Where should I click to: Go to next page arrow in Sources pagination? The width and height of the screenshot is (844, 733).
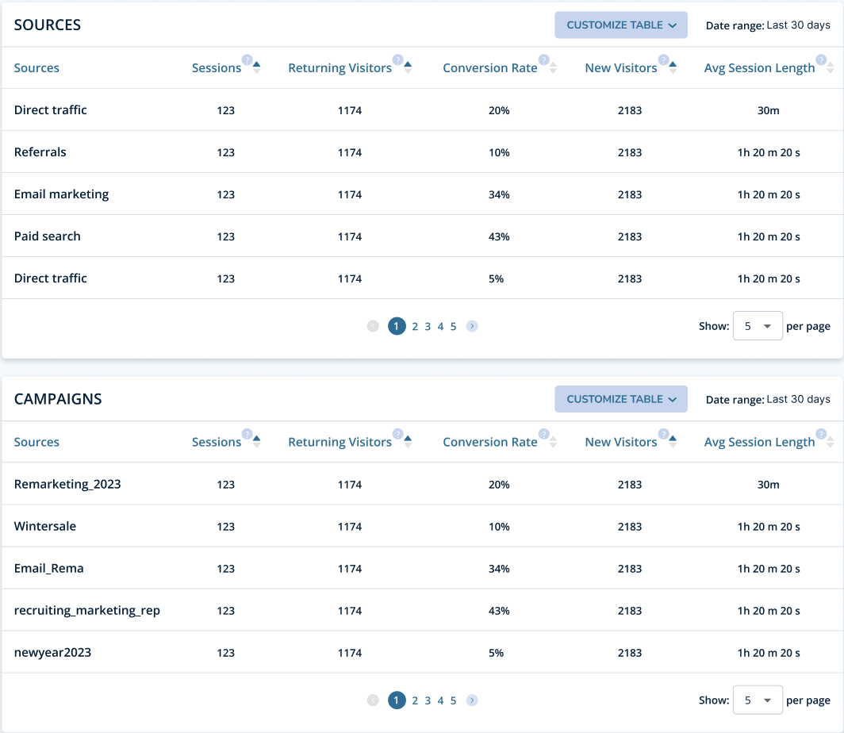coord(472,326)
